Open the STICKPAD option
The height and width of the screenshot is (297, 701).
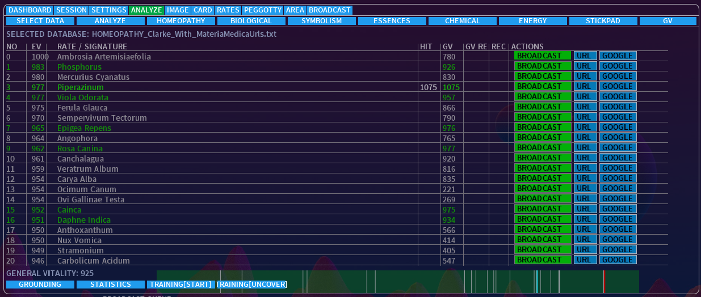(603, 21)
